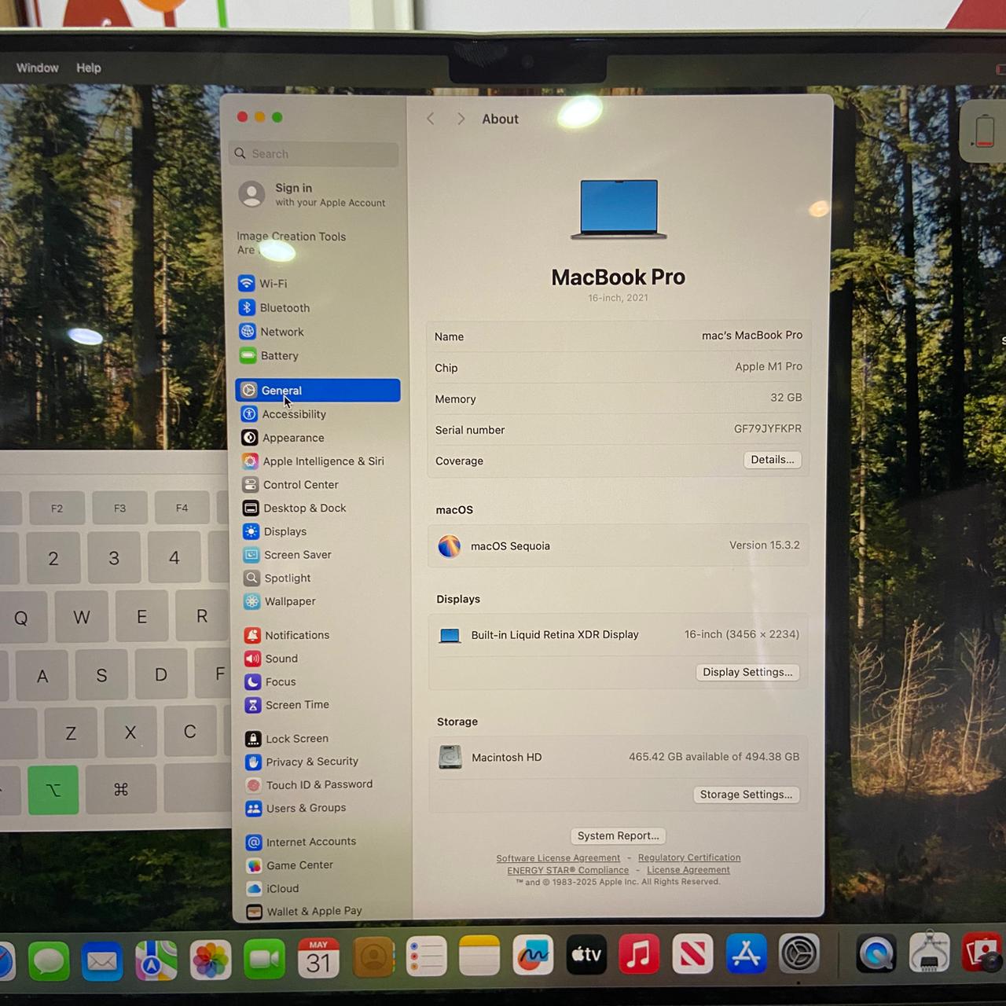Open Battery settings pane
1006x1006 pixels.
click(x=278, y=356)
